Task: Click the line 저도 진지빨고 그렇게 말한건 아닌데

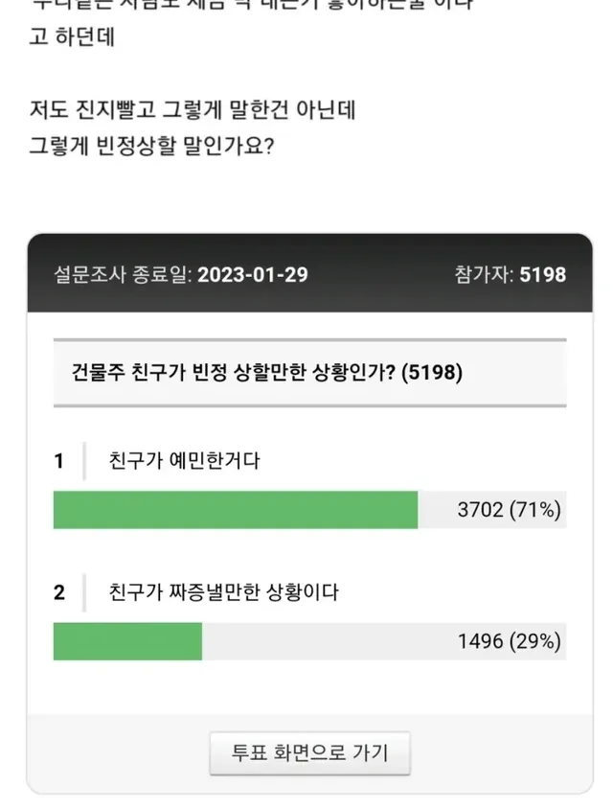Action: (193, 110)
